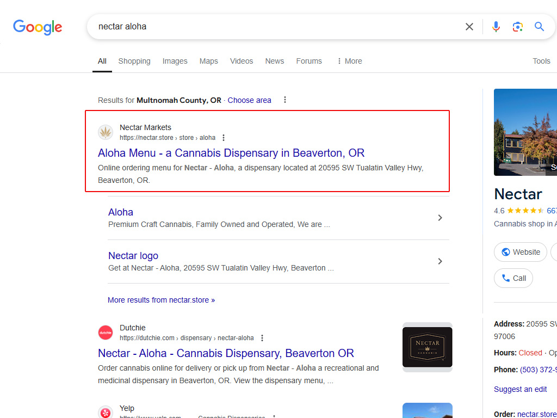Clear the search box text
This screenshot has width=557, height=418.
pos(469,27)
